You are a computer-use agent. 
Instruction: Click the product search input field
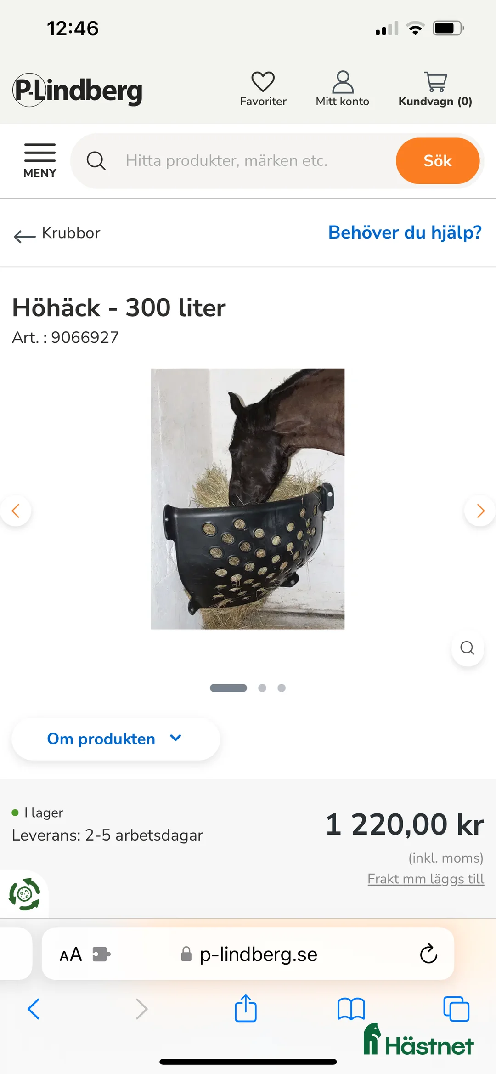pos(255,161)
